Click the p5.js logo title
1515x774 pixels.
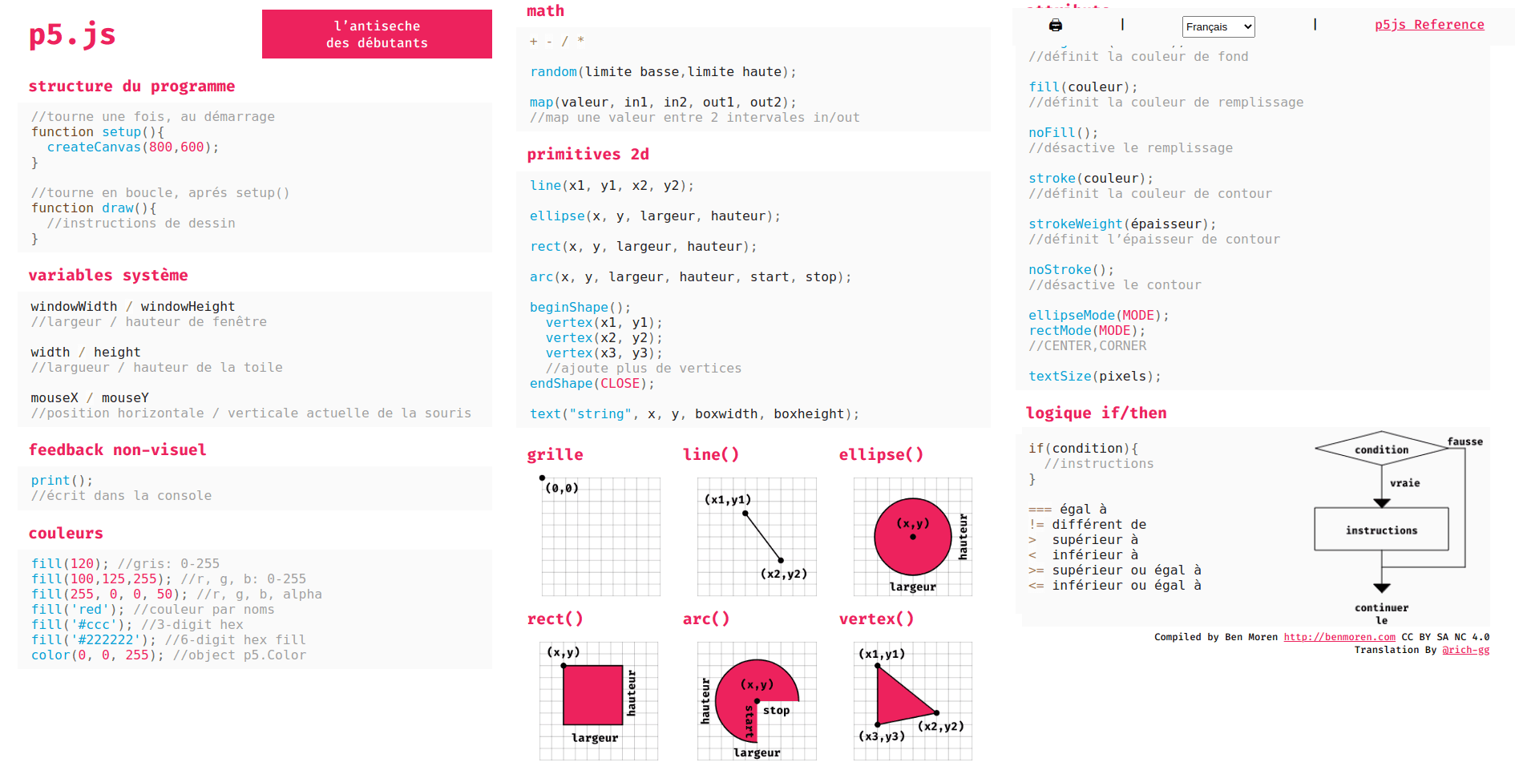(x=72, y=34)
